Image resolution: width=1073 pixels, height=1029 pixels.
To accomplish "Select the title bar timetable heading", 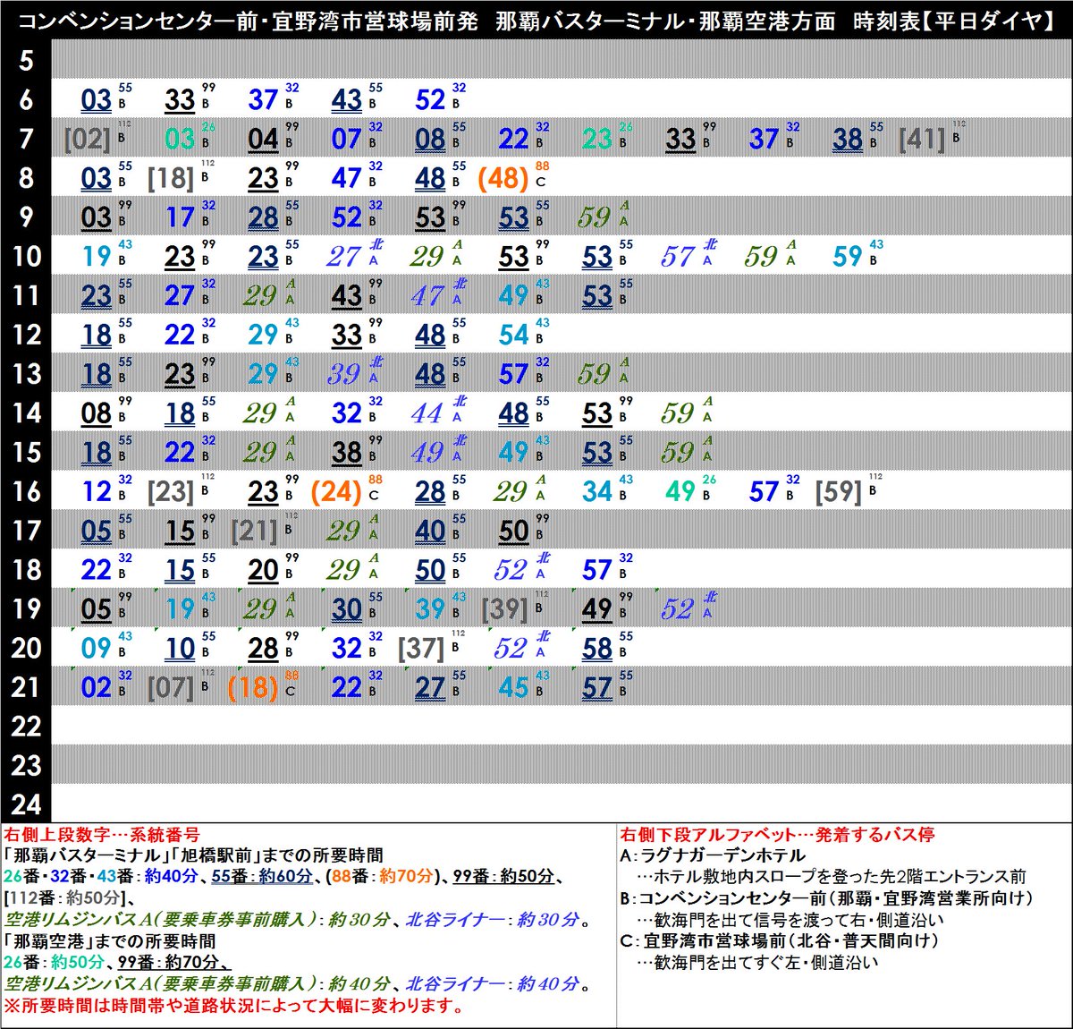I will tap(536, 18).
